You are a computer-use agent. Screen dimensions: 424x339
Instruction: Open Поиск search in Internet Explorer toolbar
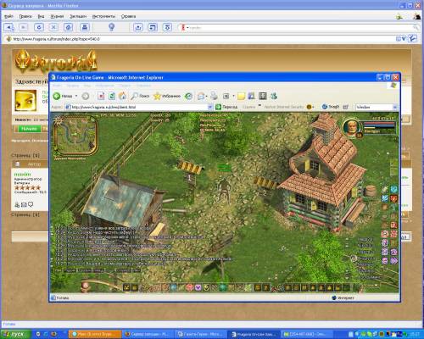pyautogui.click(x=140, y=96)
